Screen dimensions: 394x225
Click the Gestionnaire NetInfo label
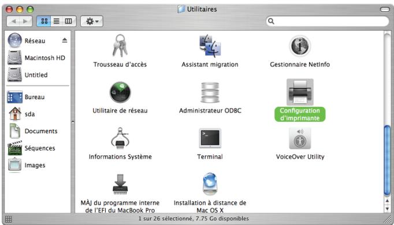[300, 65]
